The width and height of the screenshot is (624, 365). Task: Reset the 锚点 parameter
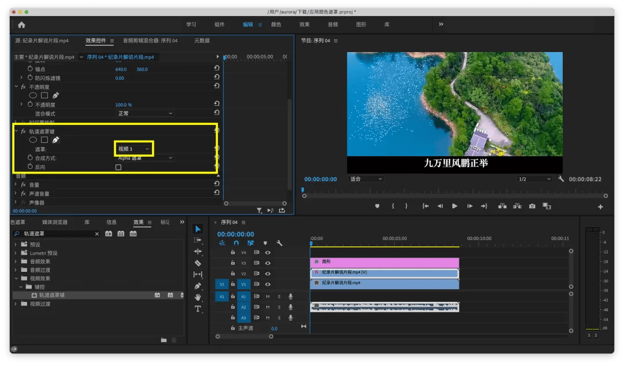[217, 68]
